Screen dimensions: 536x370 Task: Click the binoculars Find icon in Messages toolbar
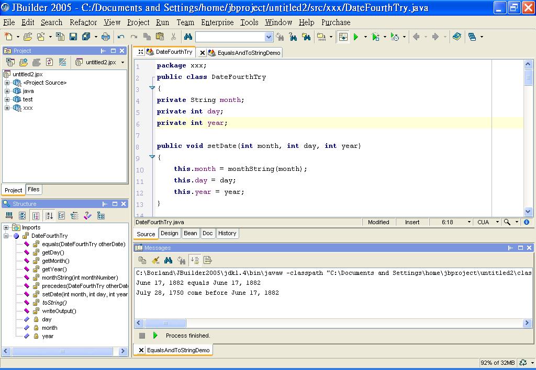168,260
